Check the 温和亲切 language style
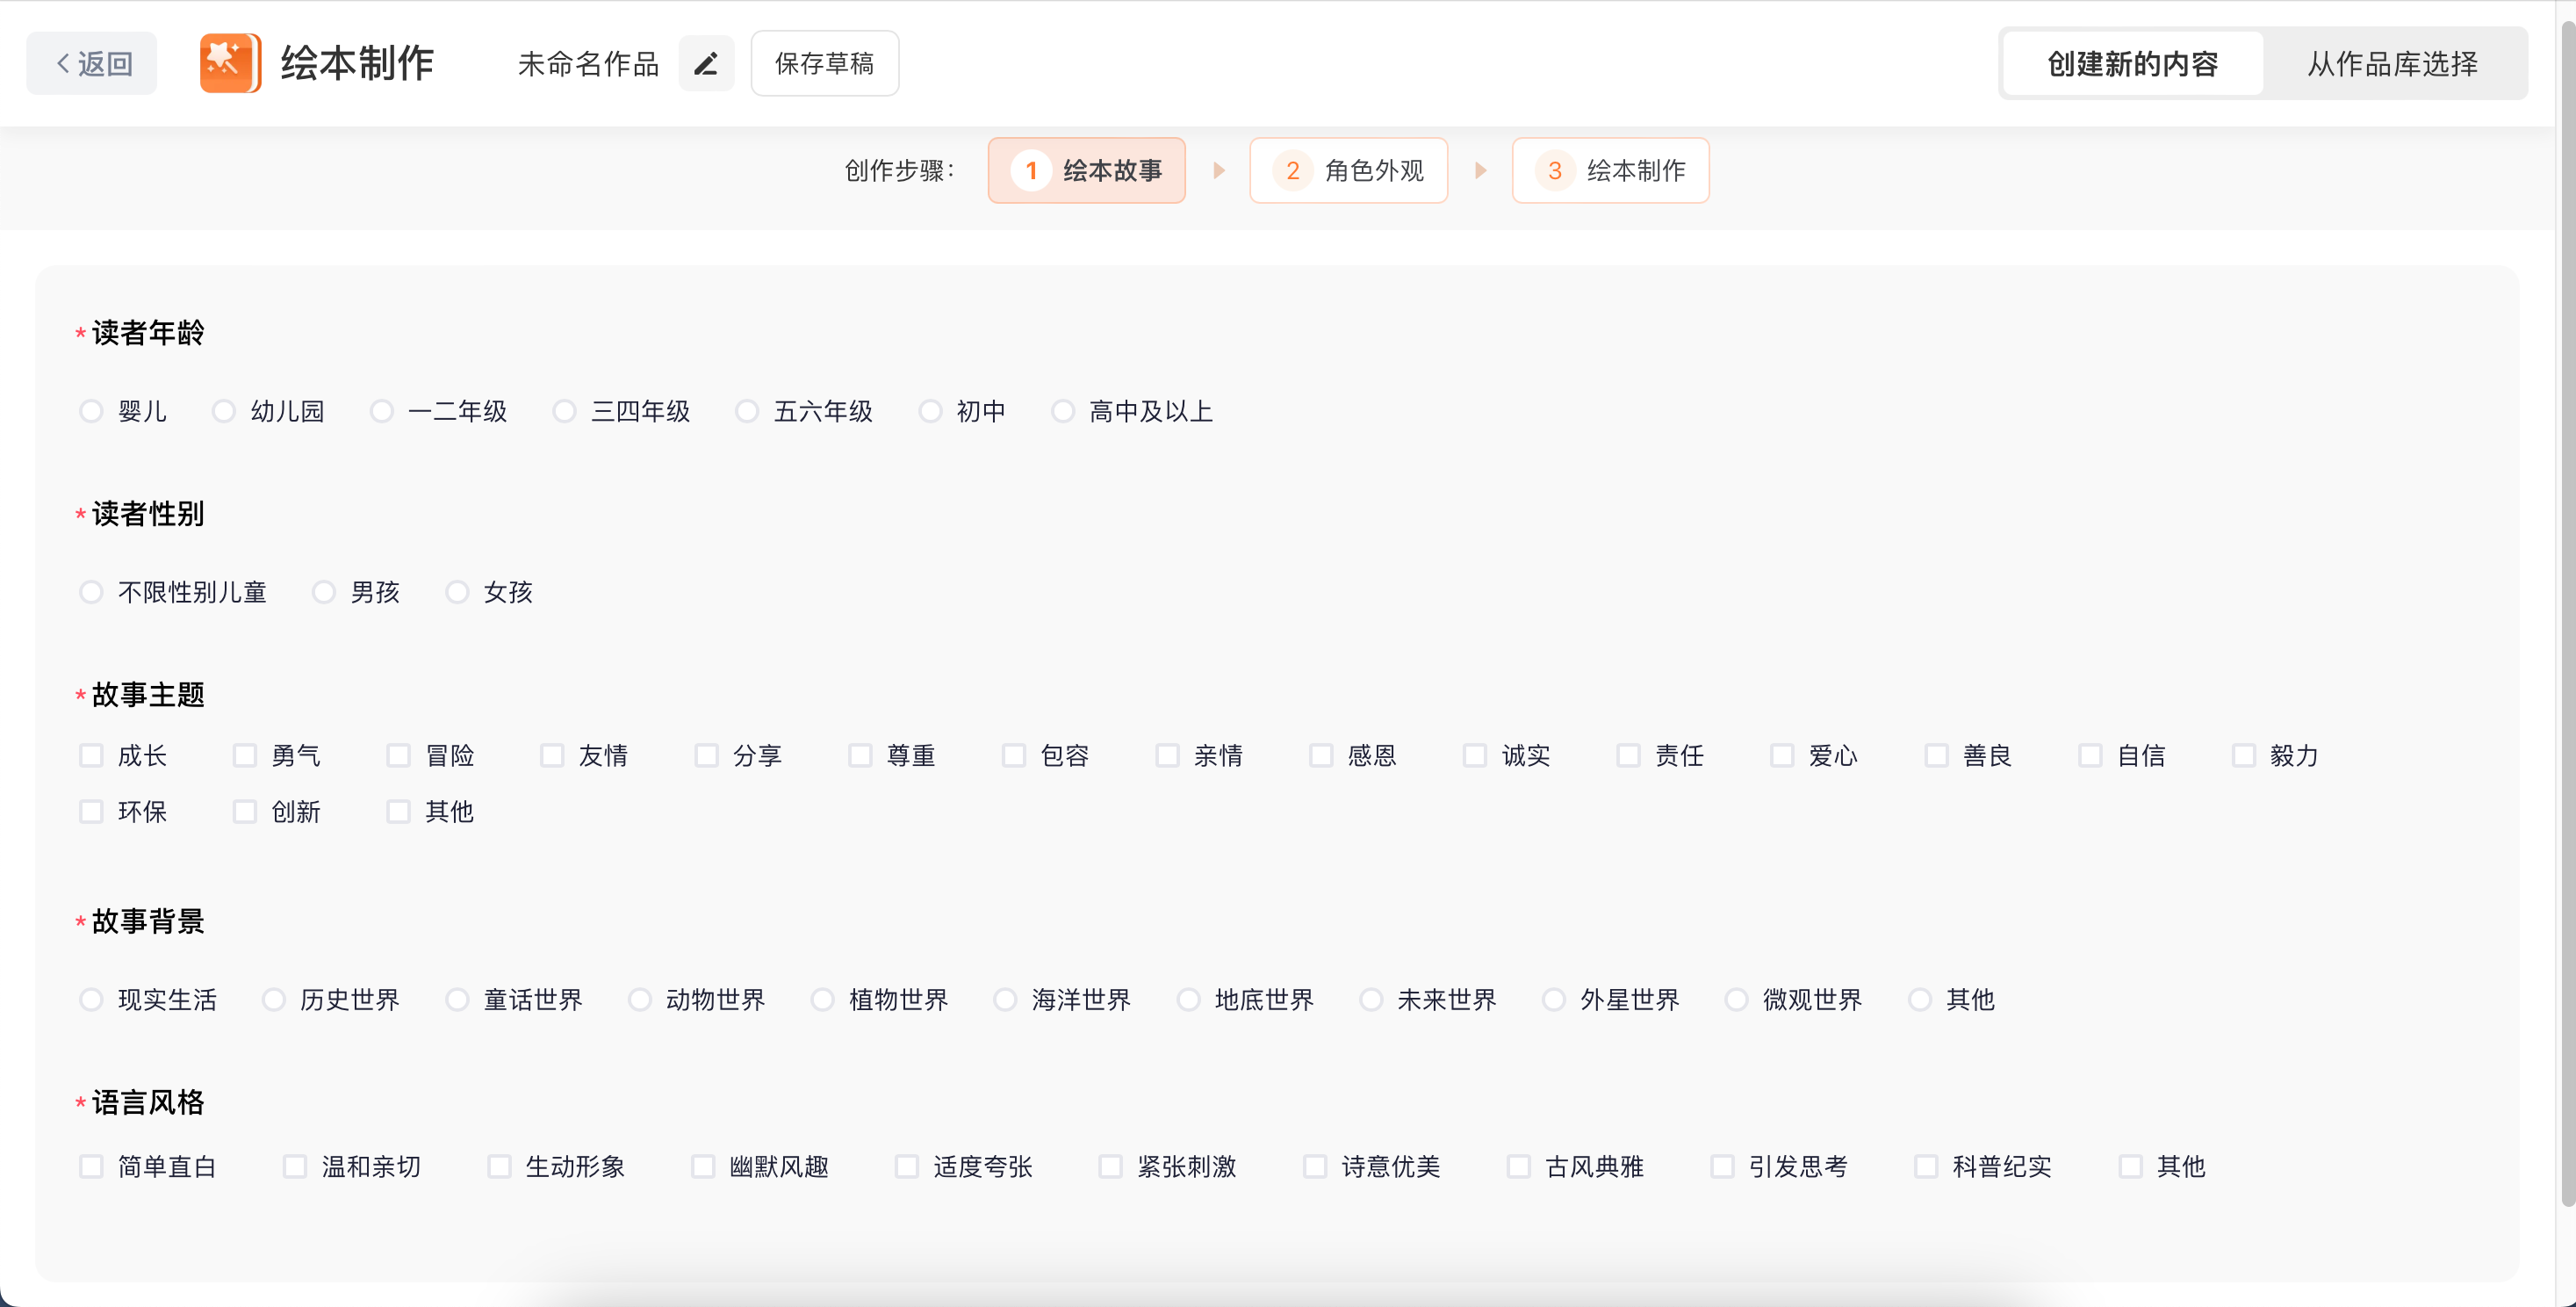Viewport: 2576px width, 1307px height. coord(295,1166)
